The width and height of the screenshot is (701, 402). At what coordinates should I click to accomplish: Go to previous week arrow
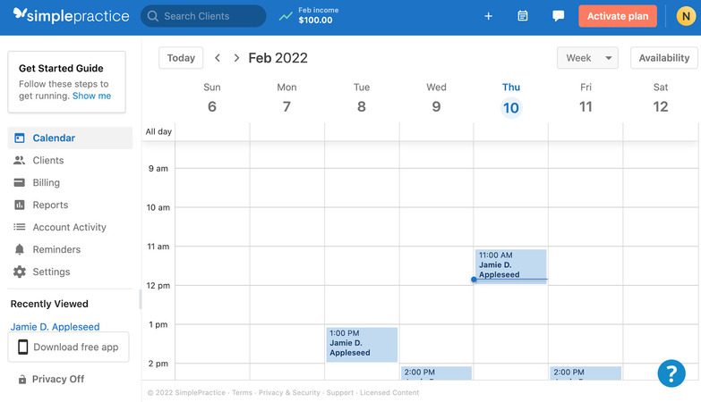218,57
